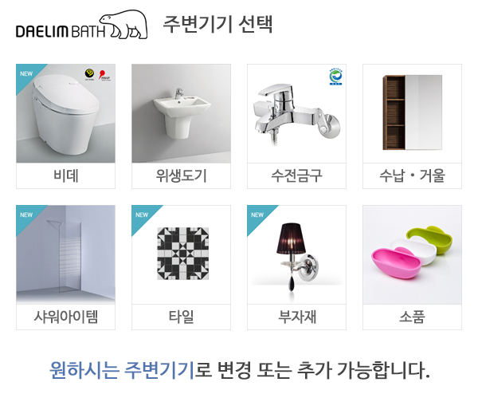Open the 수전금구 category label
Image resolution: width=478 pixels, height=394 pixels.
296,175
